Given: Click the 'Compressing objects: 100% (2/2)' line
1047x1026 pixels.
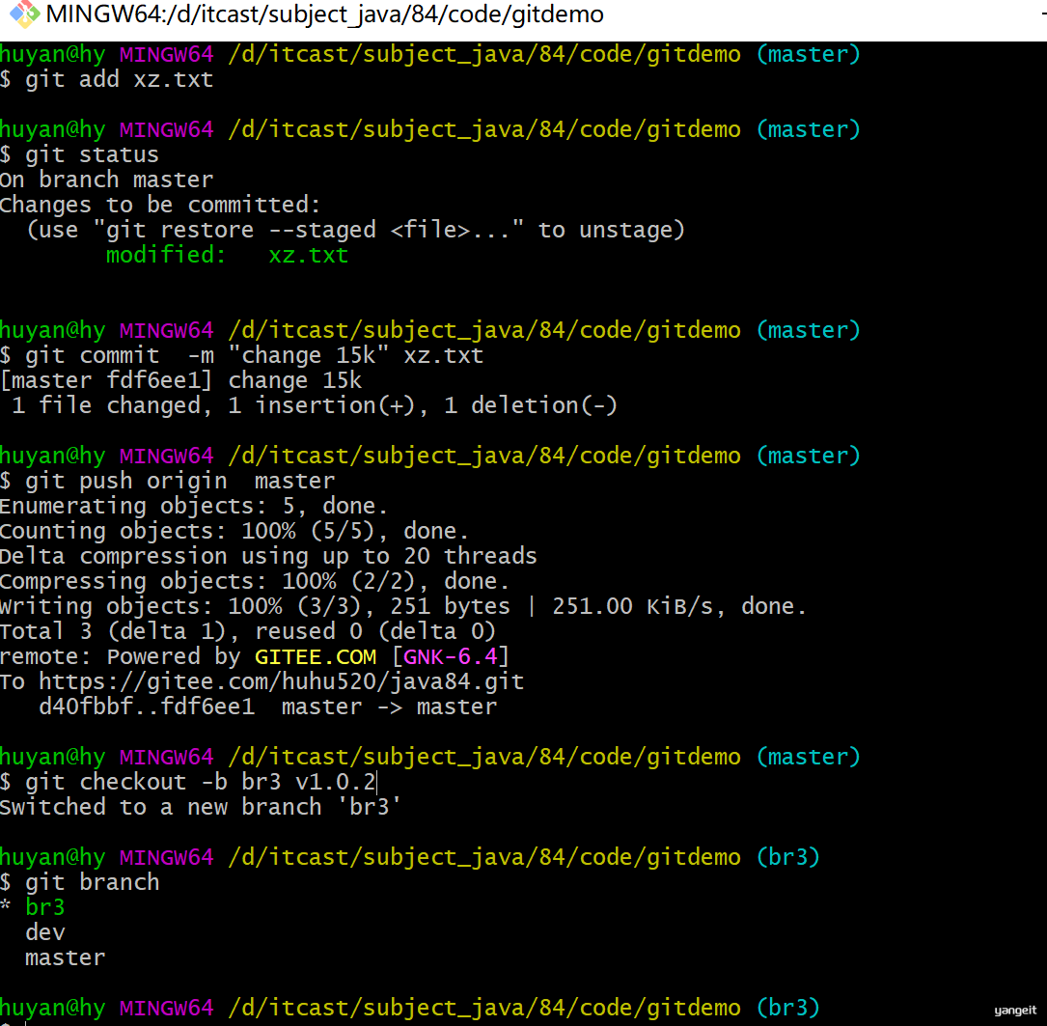Looking at the screenshot, I should [255, 581].
